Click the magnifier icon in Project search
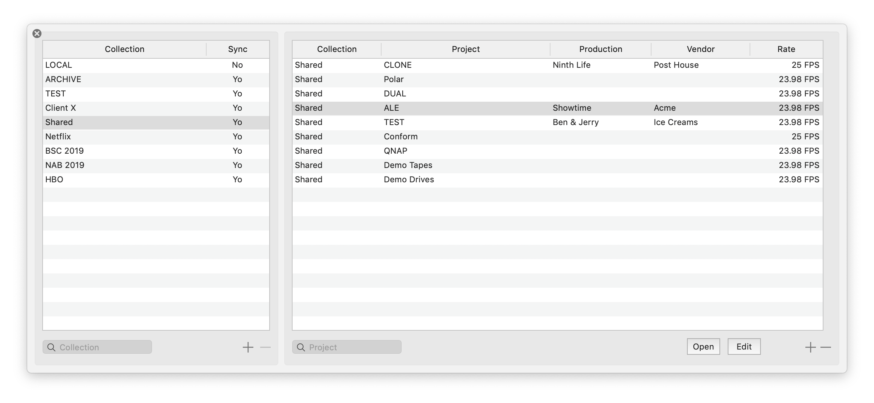This screenshot has width=874, height=403. pos(301,347)
